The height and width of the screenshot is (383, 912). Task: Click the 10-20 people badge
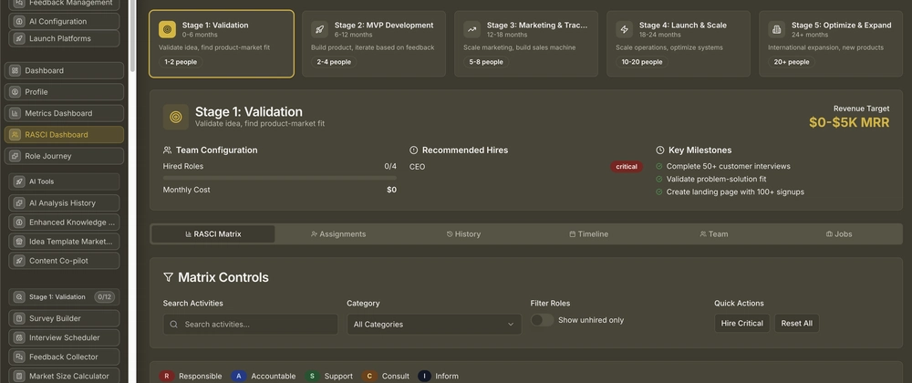641,62
